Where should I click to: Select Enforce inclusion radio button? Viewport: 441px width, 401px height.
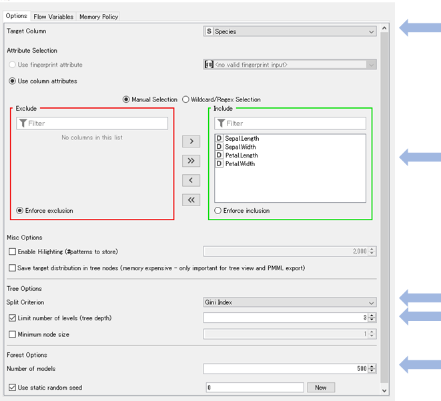pos(217,211)
